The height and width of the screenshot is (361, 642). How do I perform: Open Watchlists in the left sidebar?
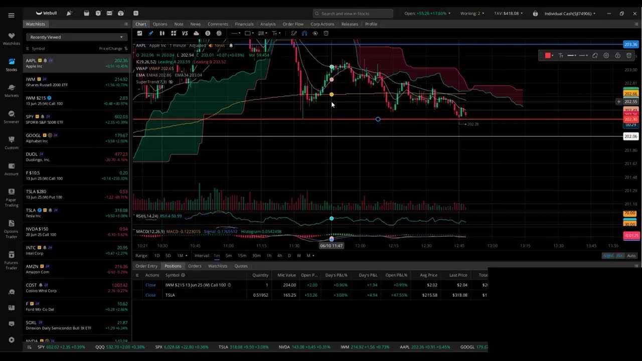12,39
